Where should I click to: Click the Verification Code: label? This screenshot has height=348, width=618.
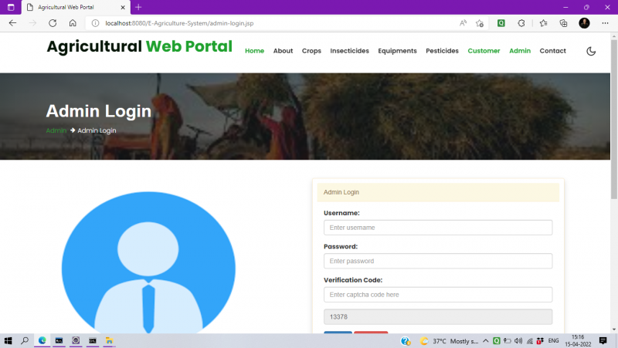point(353,280)
